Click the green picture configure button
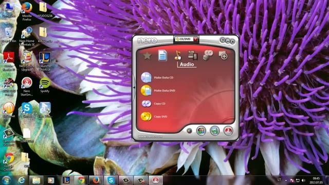 pyautogui.click(x=215, y=131)
